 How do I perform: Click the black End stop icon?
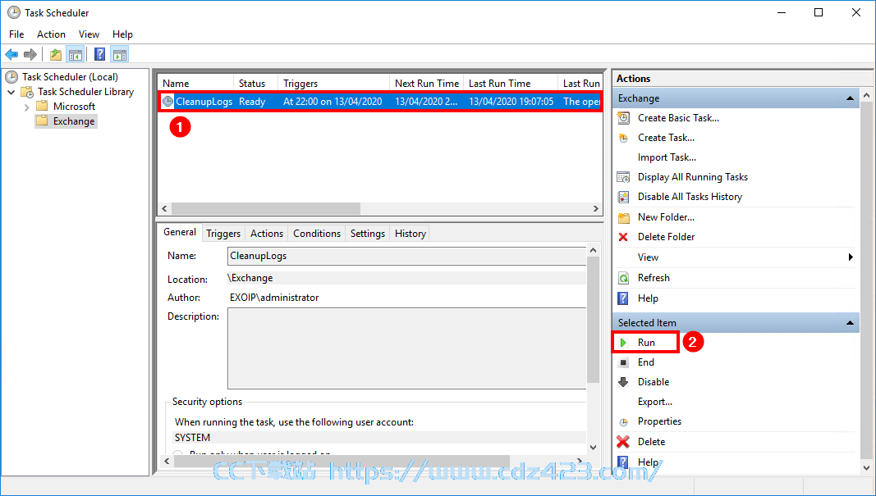623,362
